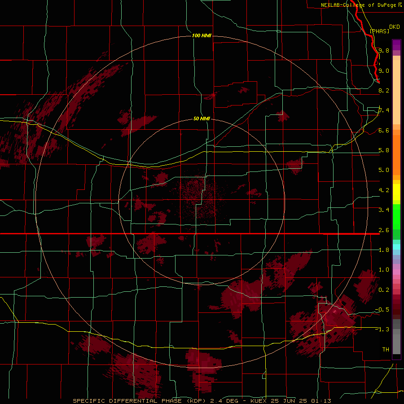Select the 9.0 legend value
This screenshot has height=404, width=404.
tap(384, 70)
